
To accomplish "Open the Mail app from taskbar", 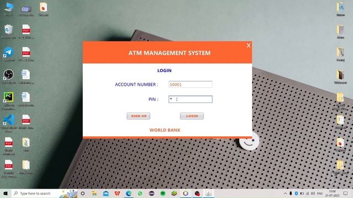I will (106, 193).
